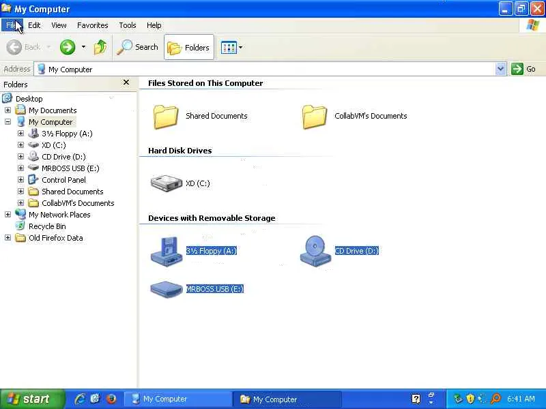Open the Favorites menu
This screenshot has height=409, width=546.
pyautogui.click(x=93, y=25)
